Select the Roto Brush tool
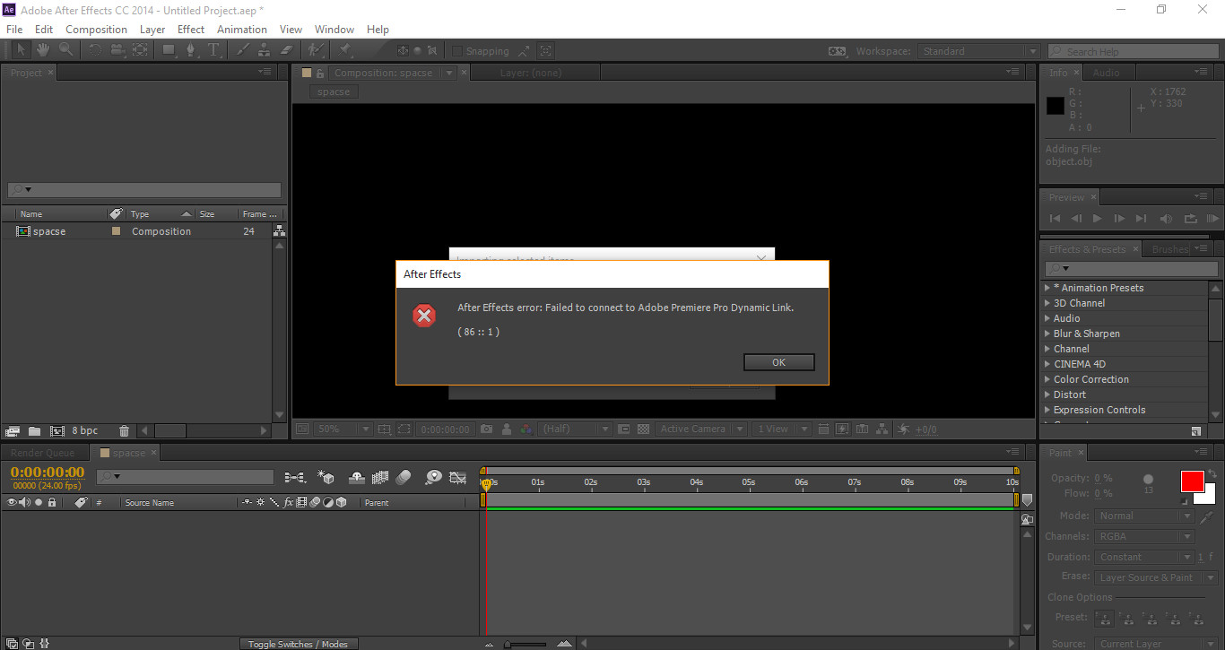The image size is (1225, 650). click(316, 50)
